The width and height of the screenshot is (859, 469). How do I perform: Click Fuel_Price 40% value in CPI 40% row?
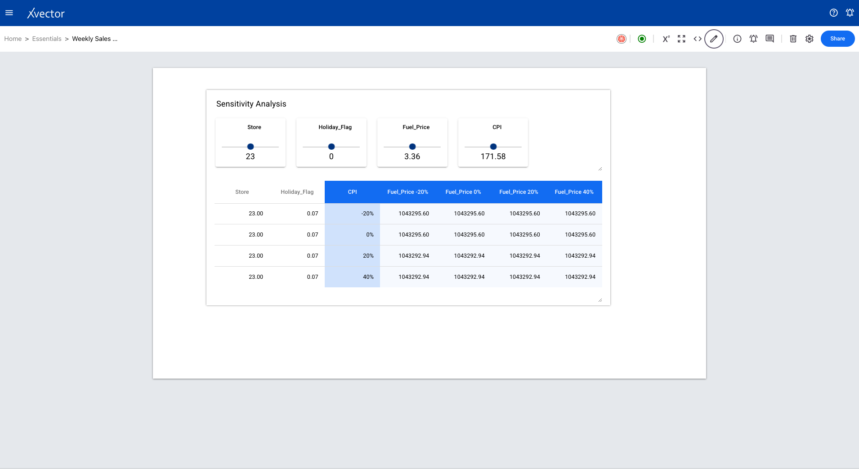[580, 277]
